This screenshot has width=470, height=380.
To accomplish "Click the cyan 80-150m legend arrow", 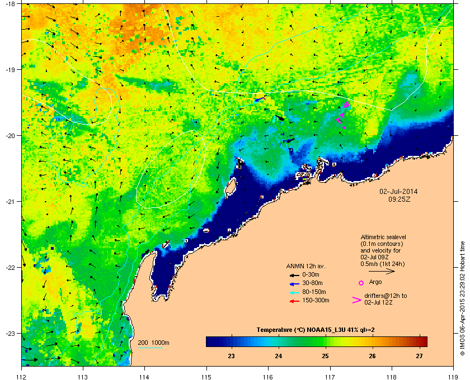I will pos(294,292).
